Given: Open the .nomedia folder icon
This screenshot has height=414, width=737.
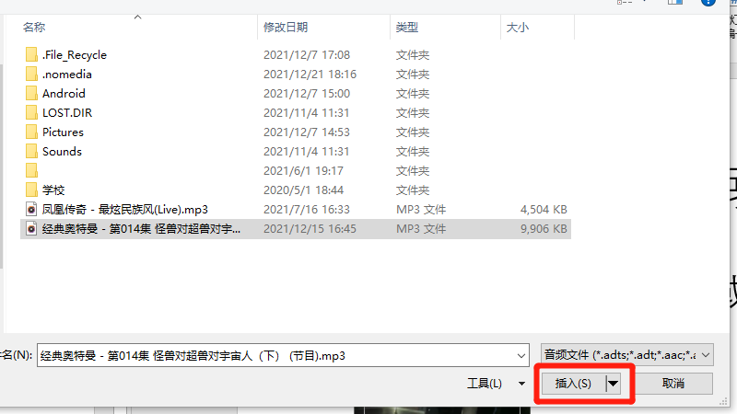Looking at the screenshot, I should [x=31, y=75].
